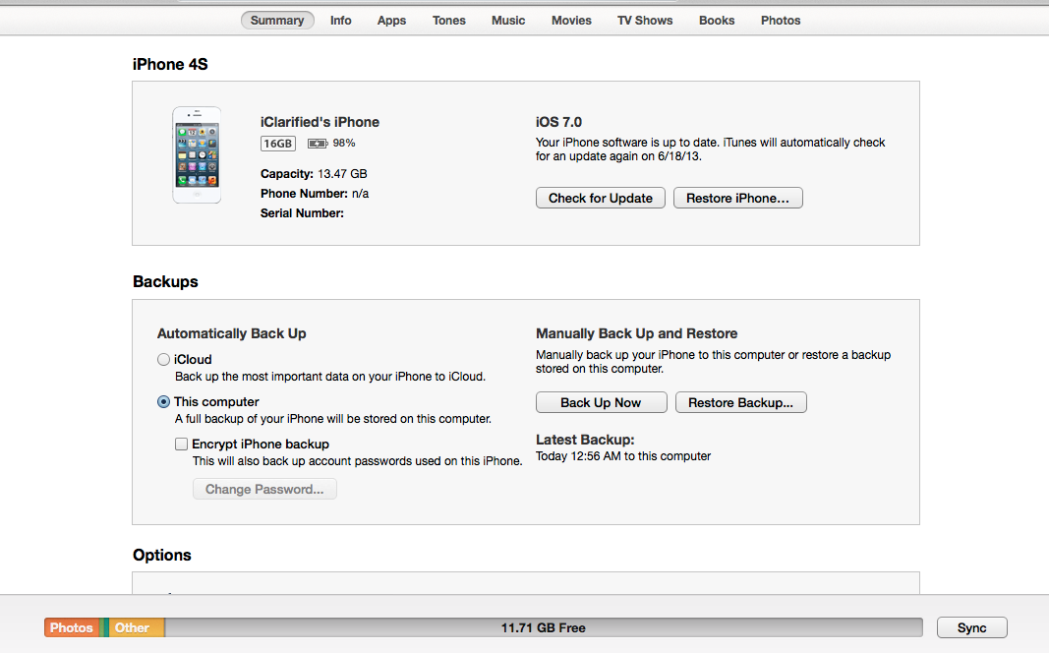The width and height of the screenshot is (1049, 653).
Task: Open the TV Shows tab
Action: pyautogui.click(x=645, y=21)
